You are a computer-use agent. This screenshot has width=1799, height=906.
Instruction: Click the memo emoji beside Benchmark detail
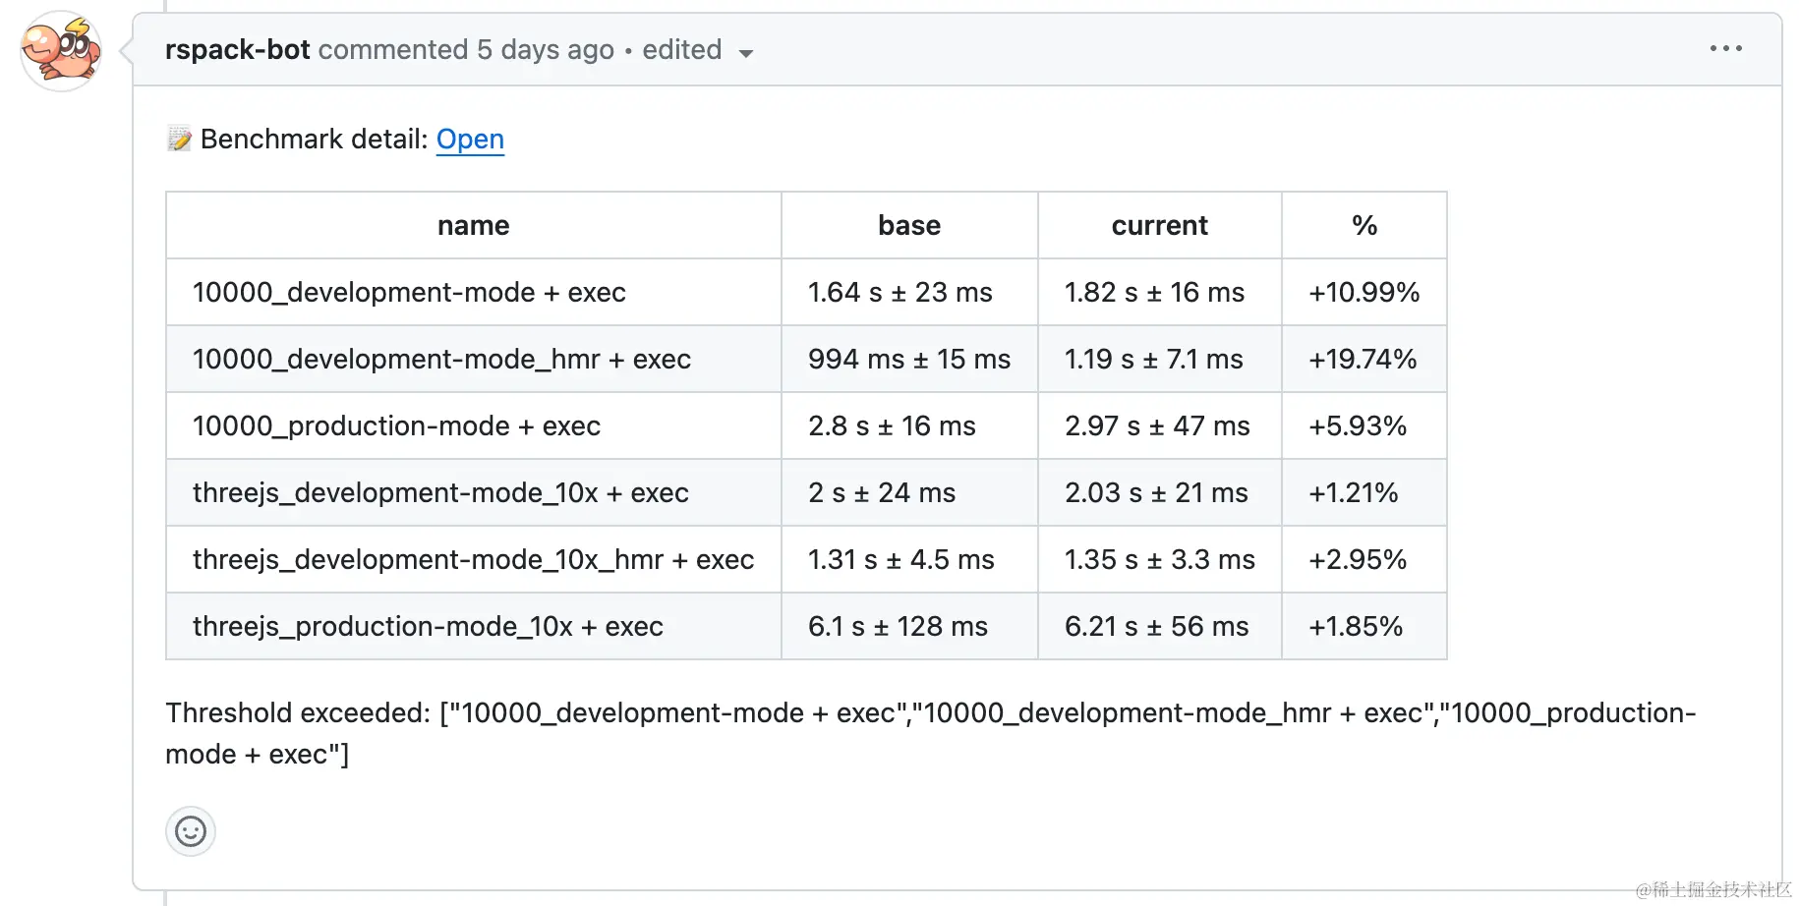pyautogui.click(x=179, y=140)
